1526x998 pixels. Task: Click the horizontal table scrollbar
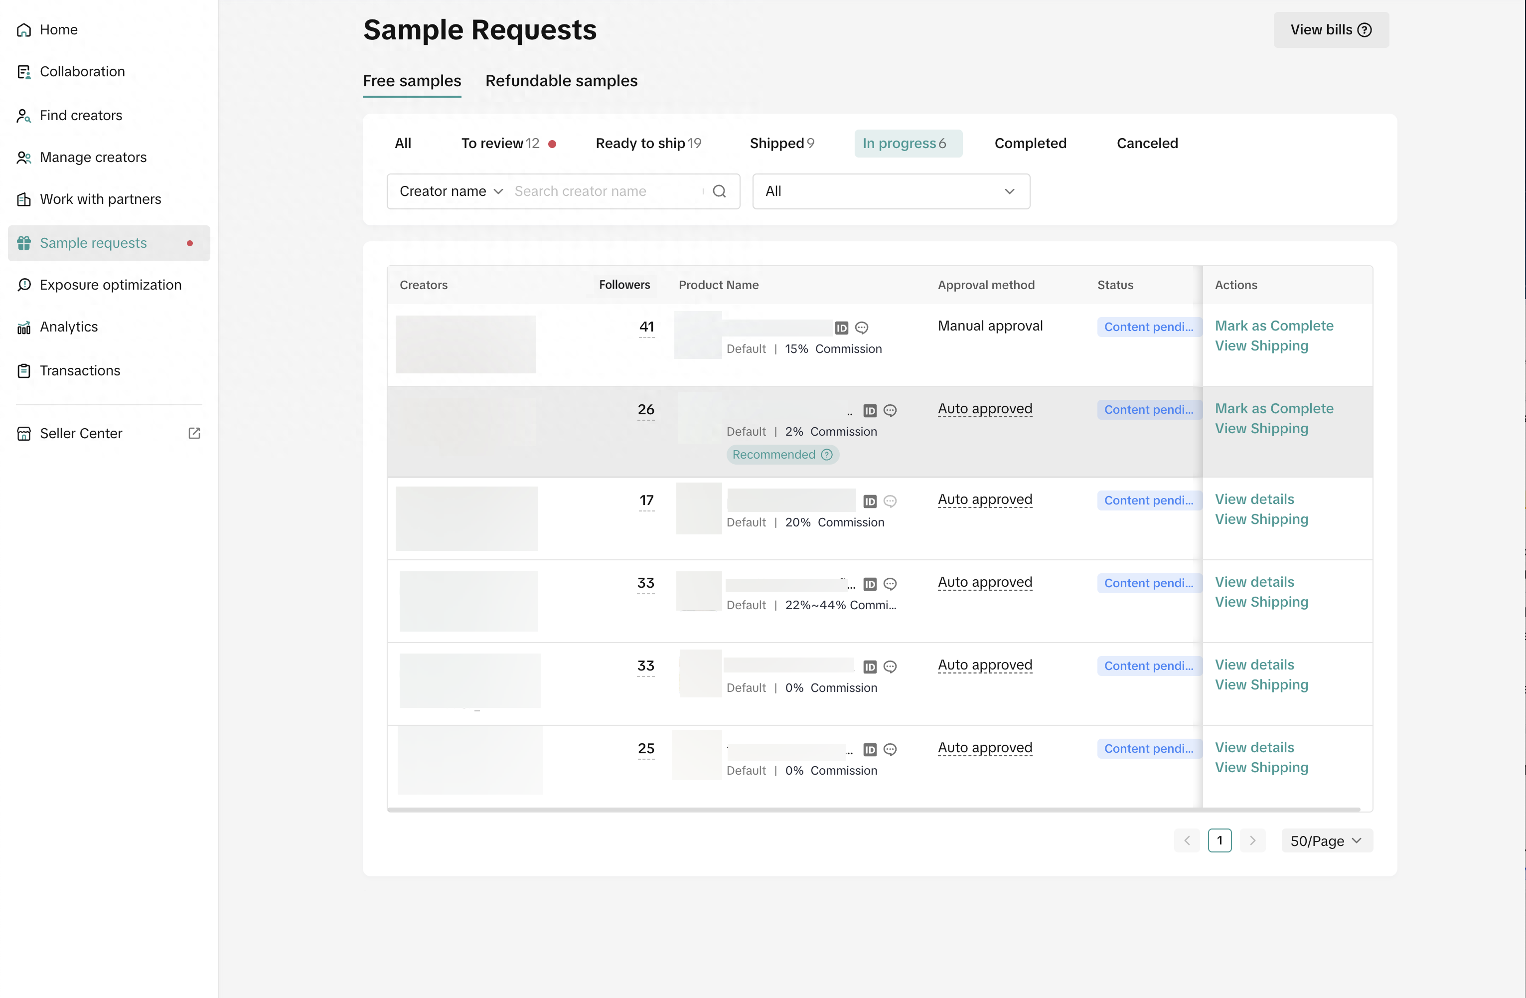point(873,810)
